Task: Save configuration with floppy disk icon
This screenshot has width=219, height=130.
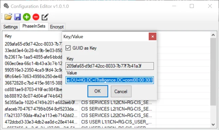Action: pos(17,17)
